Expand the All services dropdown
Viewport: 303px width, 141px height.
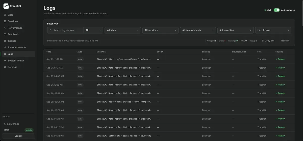pos(160,30)
